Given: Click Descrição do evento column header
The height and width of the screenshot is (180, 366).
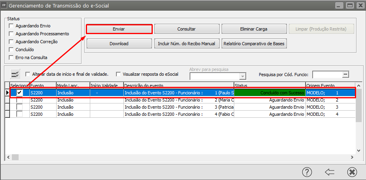Looking at the screenshot, I should (179, 85).
